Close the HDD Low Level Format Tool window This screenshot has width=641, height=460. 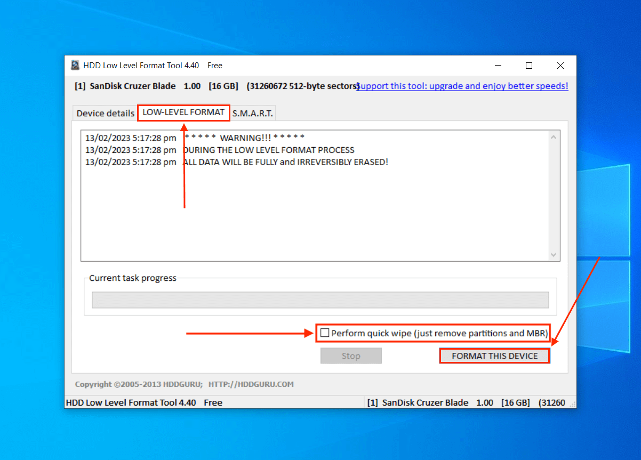pyautogui.click(x=560, y=66)
